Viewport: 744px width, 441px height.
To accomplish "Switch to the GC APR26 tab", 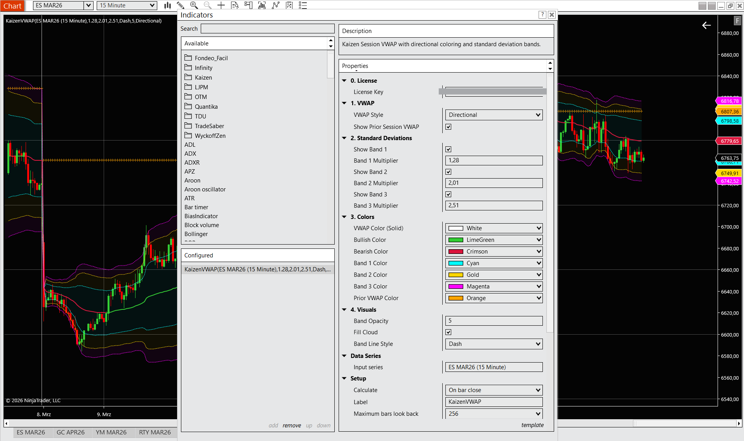I will [x=71, y=432].
